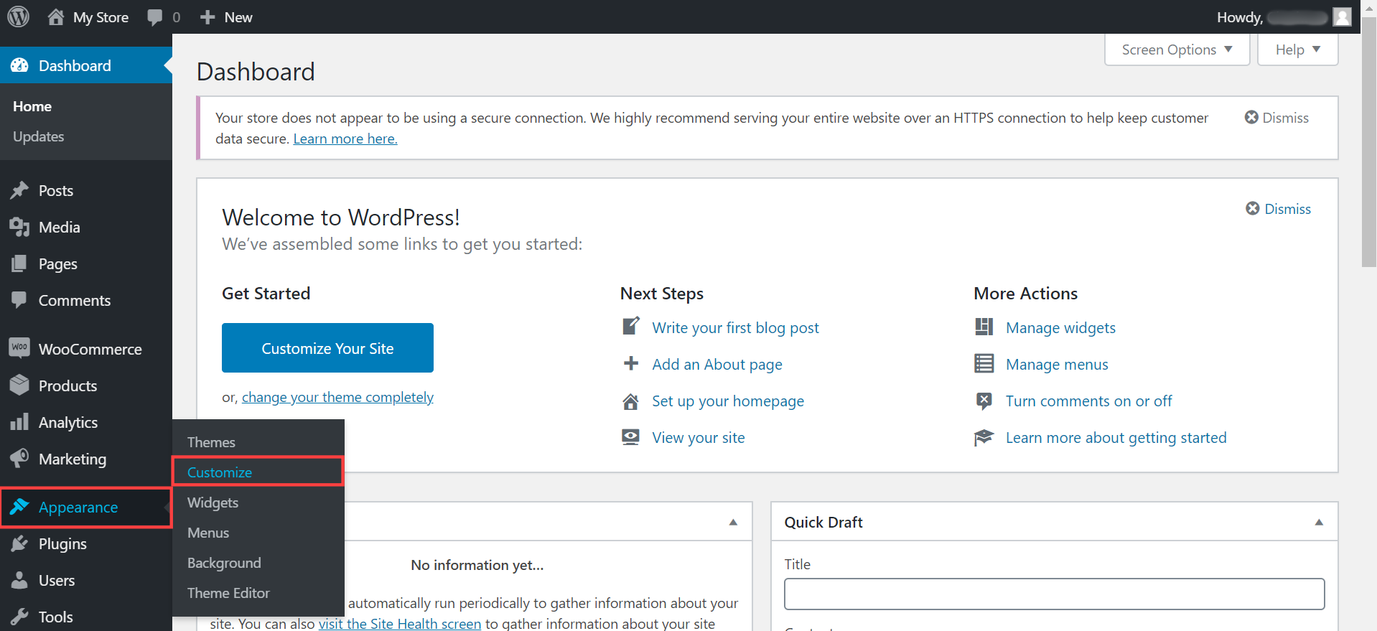Expand the Screen Options dropdown
Screen dimensions: 1377x631
[x=1177, y=50]
